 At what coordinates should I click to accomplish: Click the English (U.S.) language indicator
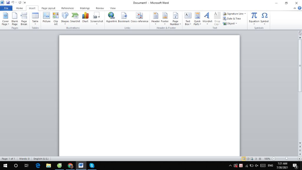click(x=41, y=159)
